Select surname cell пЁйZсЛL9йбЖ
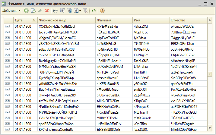The height and width of the screenshot is (135, 216). pos(114,32)
